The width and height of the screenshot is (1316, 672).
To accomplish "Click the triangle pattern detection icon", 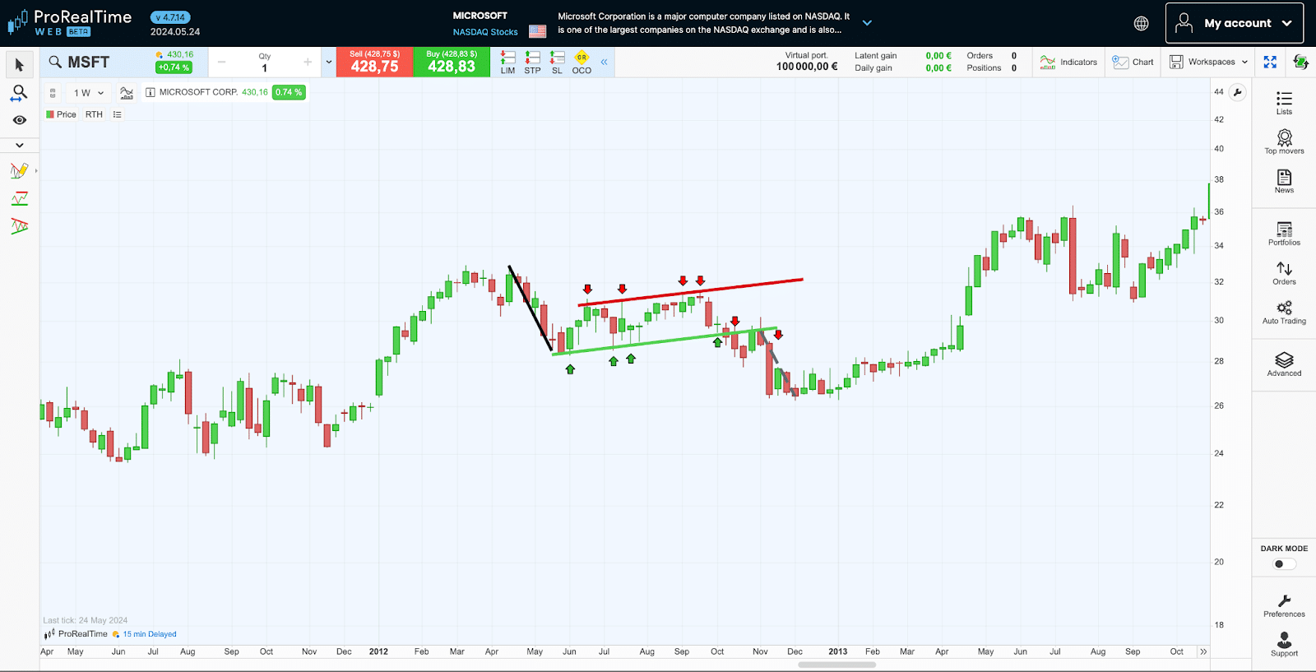I will click(x=19, y=225).
